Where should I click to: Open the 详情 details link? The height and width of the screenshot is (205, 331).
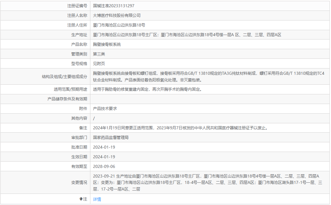pos(97,199)
